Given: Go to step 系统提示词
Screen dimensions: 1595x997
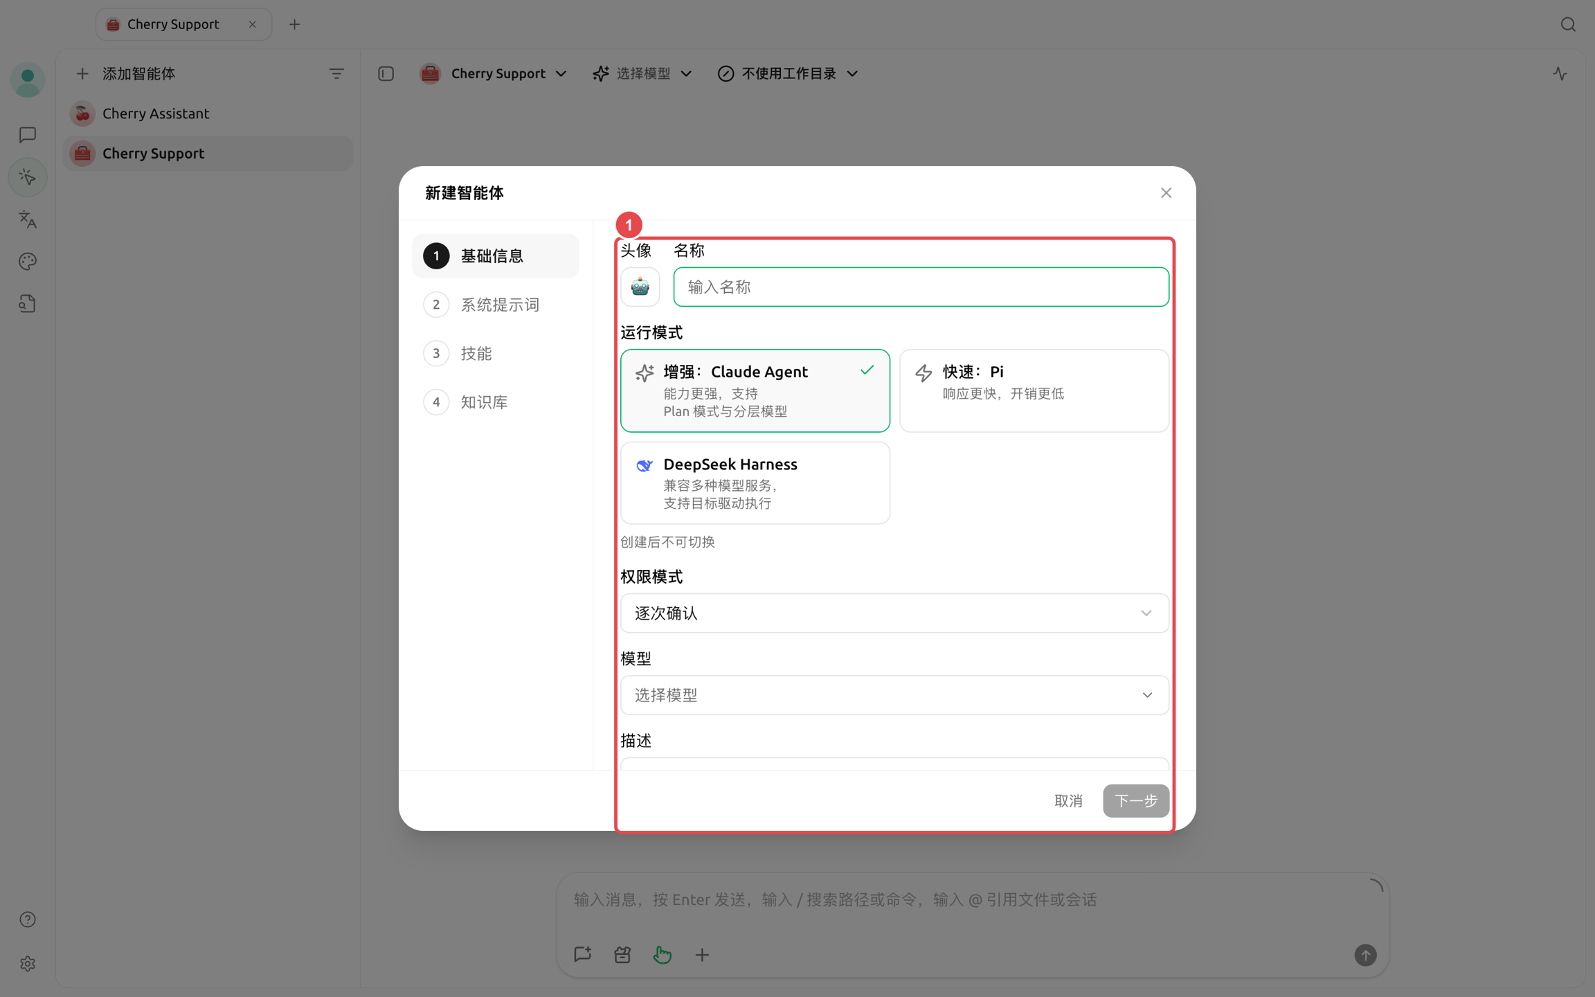Looking at the screenshot, I should [496, 305].
